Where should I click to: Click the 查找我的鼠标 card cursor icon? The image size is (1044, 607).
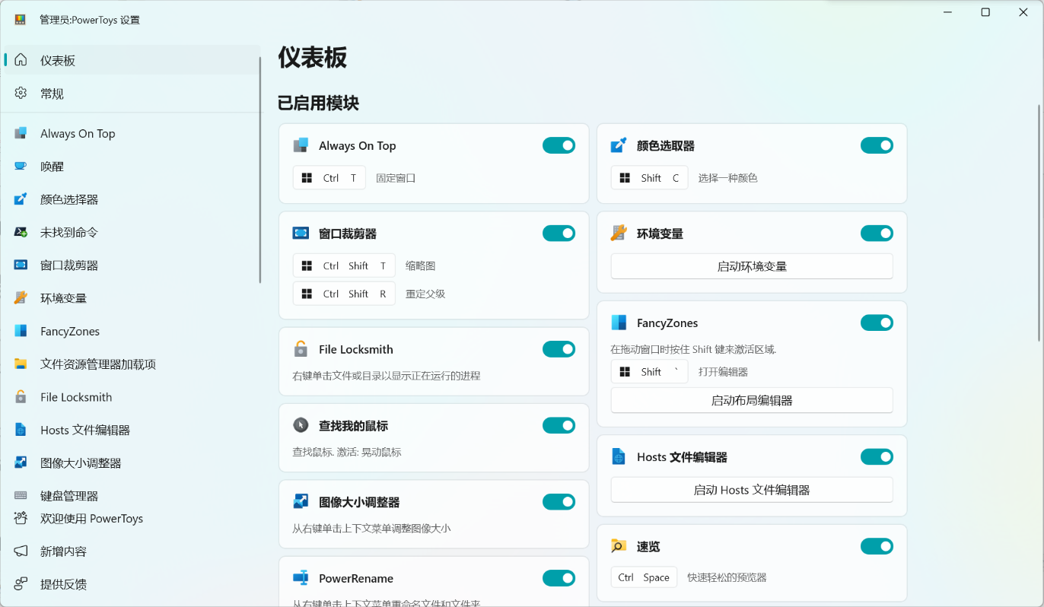[x=301, y=425]
